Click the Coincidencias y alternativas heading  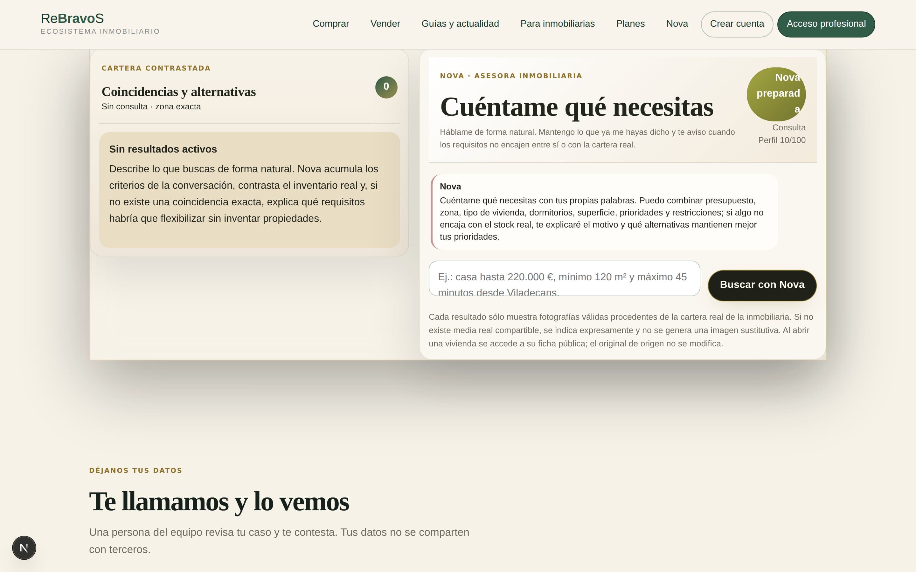click(179, 92)
